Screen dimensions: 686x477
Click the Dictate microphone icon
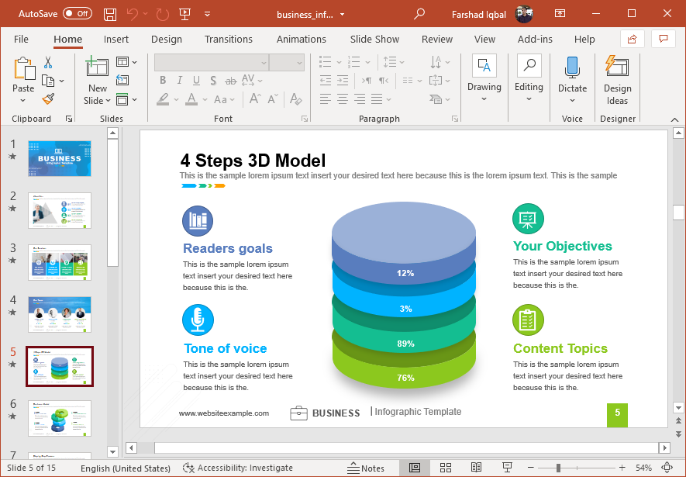572,68
